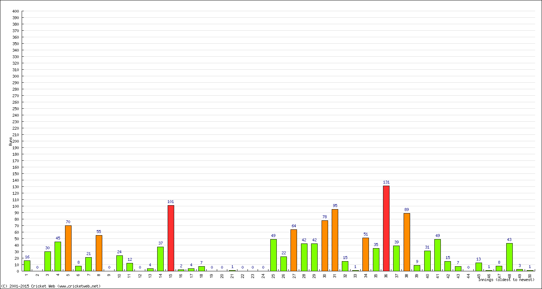Click the red bar valued 101
Image resolution: width=542 pixels, height=289 pixels.
tap(171, 238)
